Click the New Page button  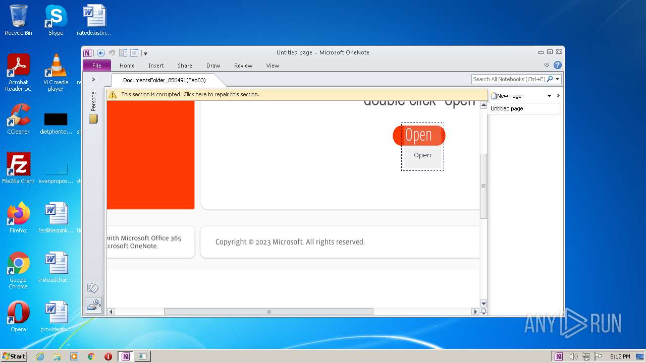(507, 96)
